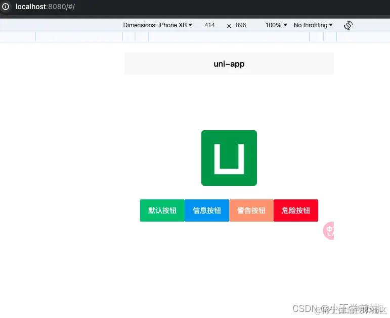The height and width of the screenshot is (318, 390).
Task: Click the green uni-app logo image
Action: point(229,158)
